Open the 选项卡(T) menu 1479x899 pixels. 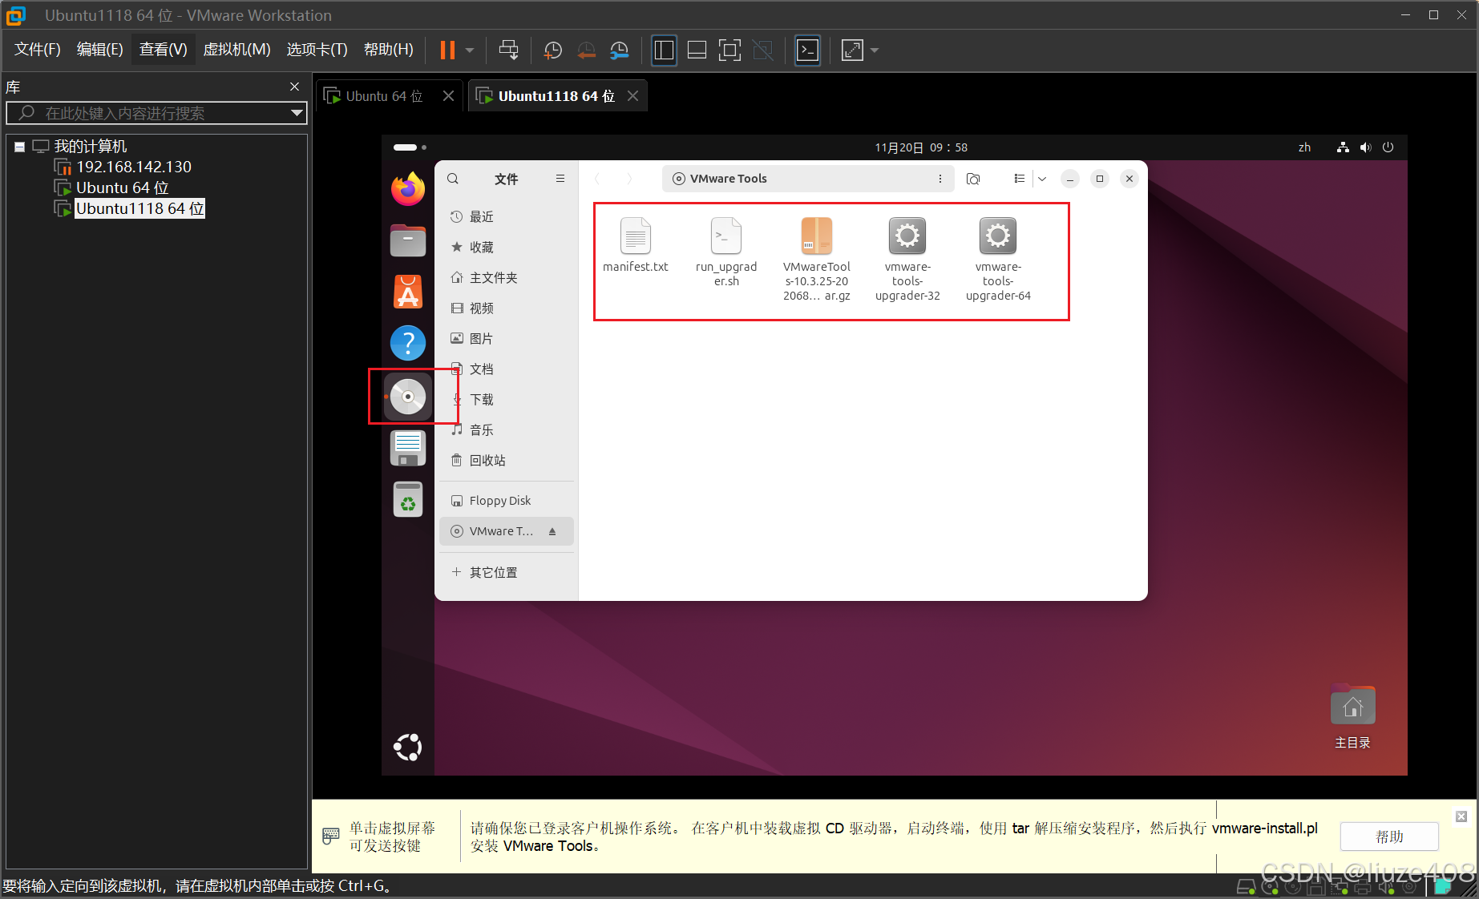click(317, 50)
